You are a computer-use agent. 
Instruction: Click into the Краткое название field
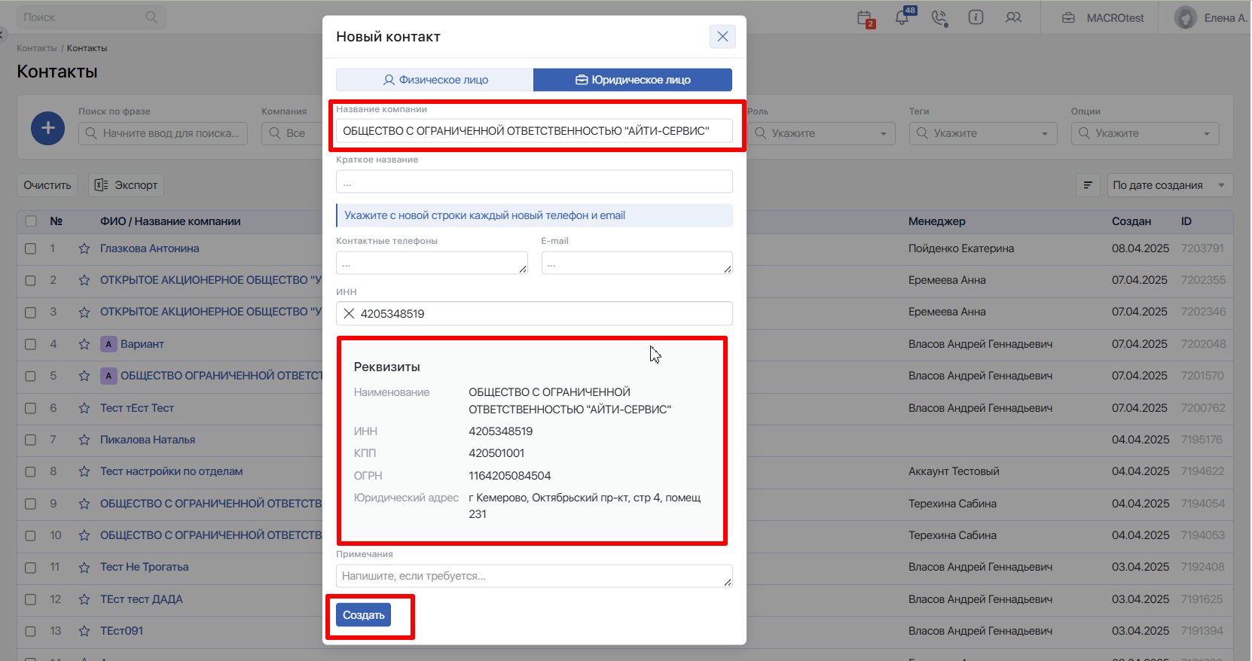(534, 181)
